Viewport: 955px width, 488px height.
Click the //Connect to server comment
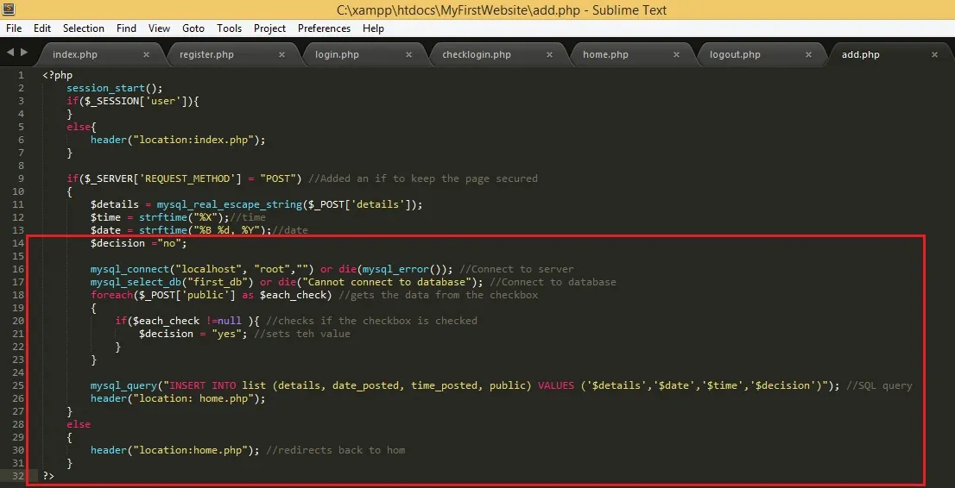(x=516, y=269)
